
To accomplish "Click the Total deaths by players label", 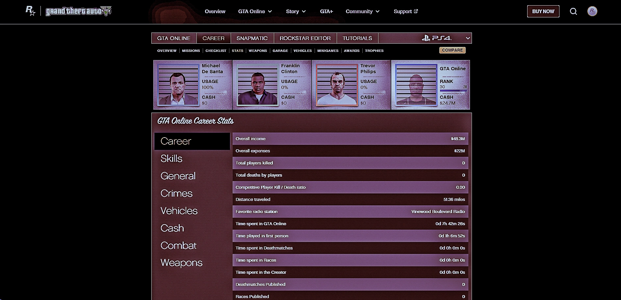I will (x=259, y=175).
